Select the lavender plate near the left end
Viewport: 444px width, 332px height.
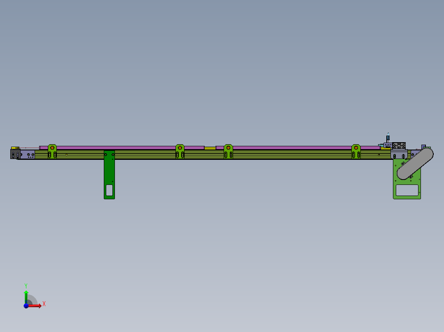click(30, 154)
